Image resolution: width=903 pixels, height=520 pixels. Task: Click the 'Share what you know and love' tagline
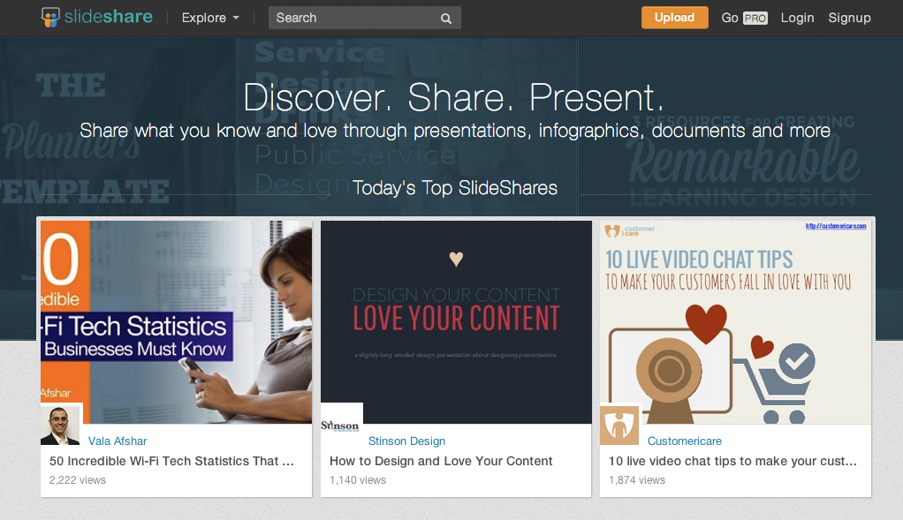[455, 131]
